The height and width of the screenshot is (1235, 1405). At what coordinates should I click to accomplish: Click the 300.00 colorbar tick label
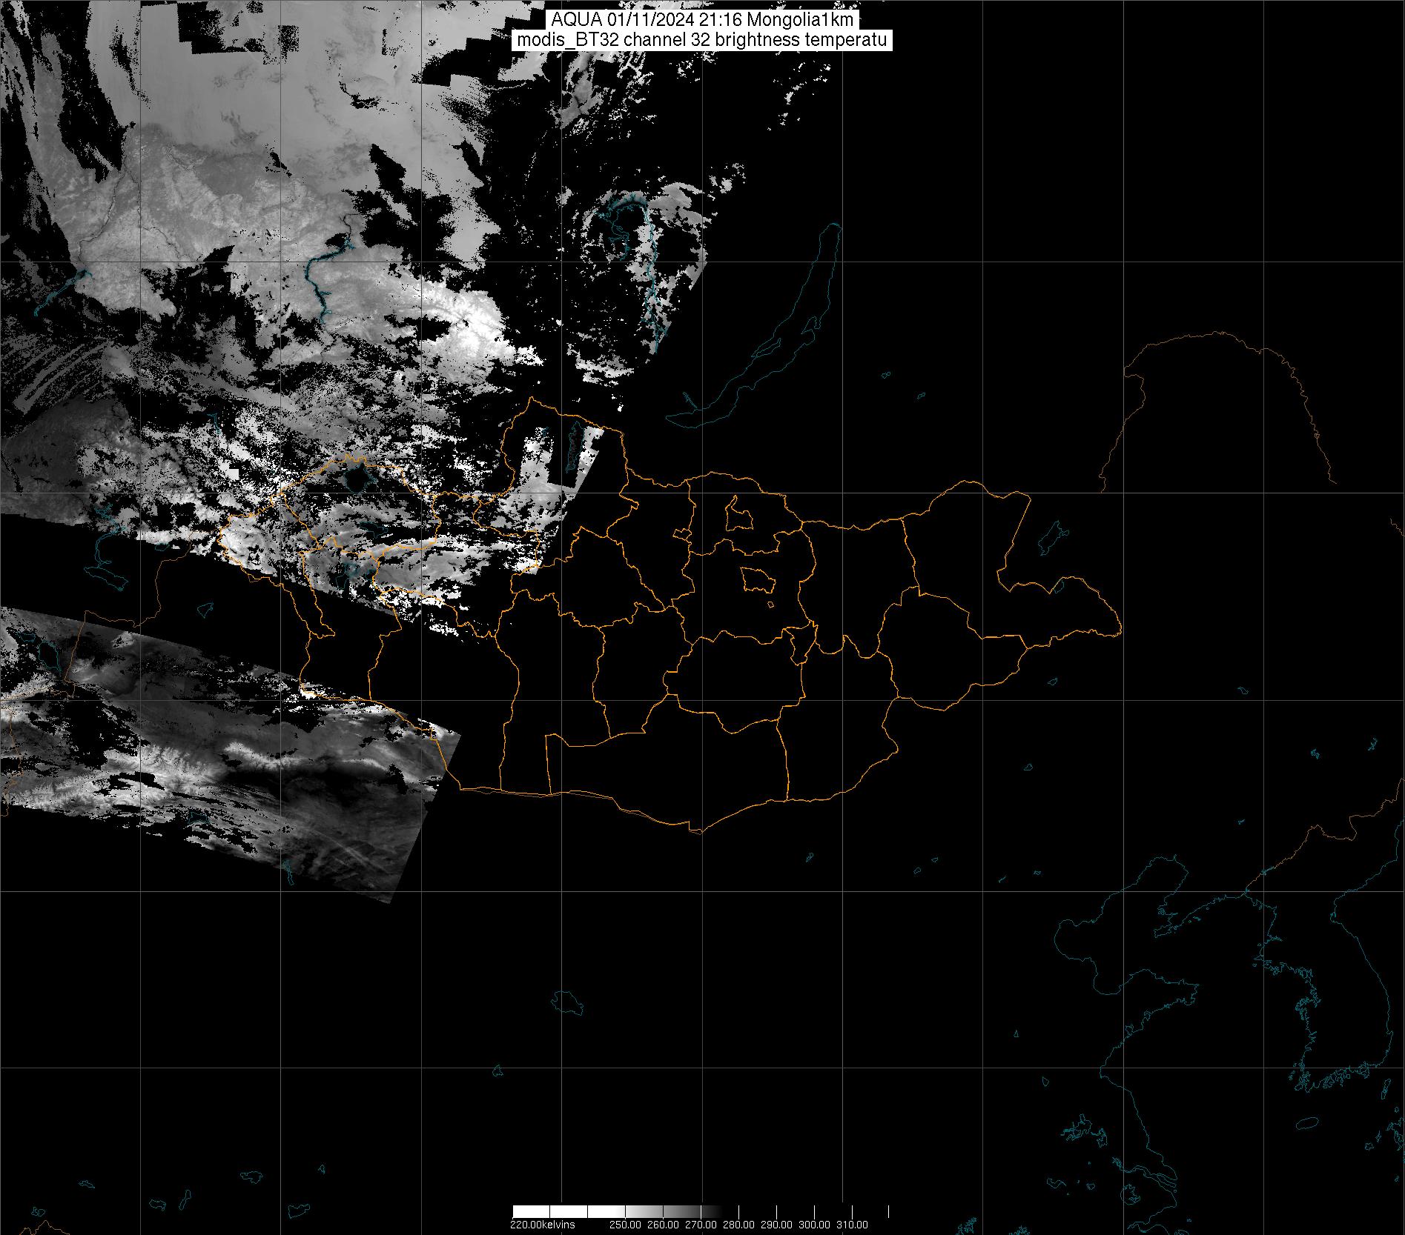(815, 1224)
